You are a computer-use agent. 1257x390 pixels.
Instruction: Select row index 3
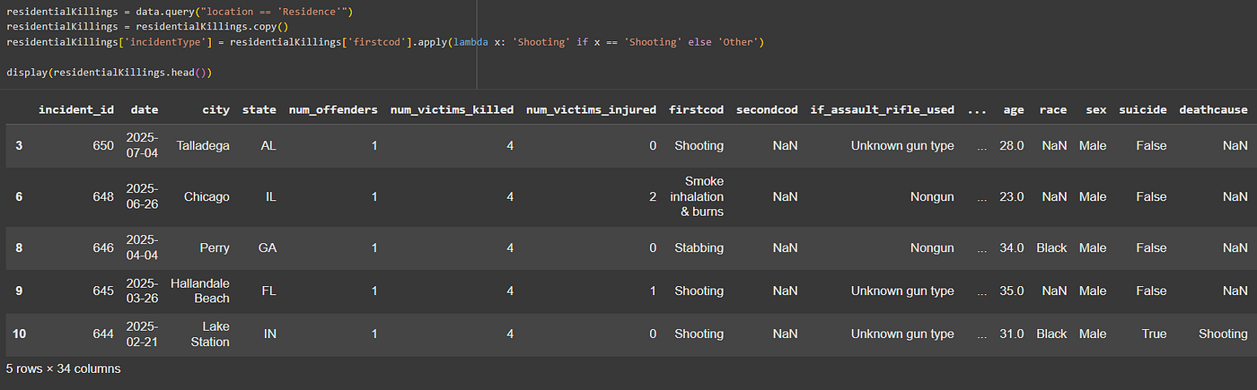click(19, 145)
